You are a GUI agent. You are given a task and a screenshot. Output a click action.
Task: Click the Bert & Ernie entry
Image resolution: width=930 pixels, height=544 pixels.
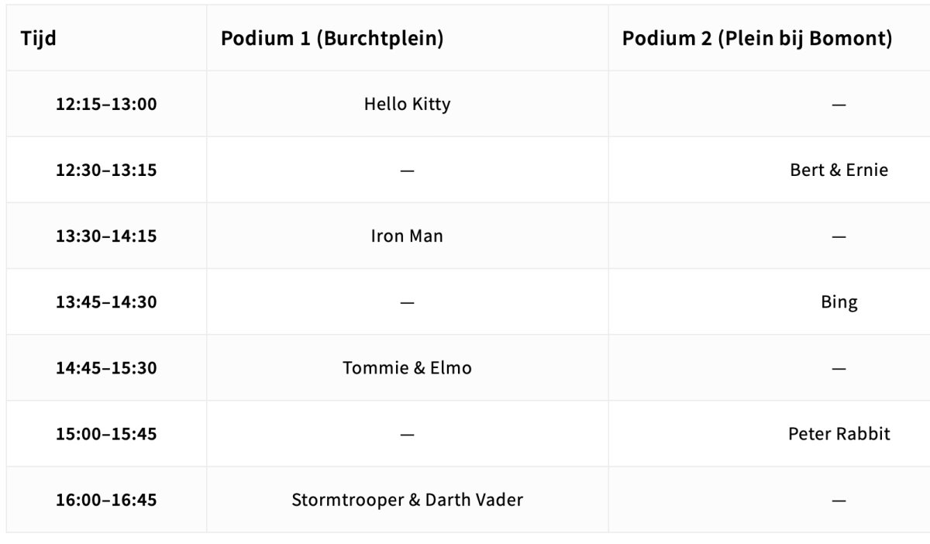(x=839, y=170)
